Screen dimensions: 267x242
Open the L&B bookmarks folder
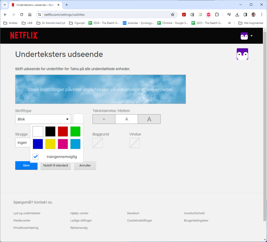click(x=27, y=23)
